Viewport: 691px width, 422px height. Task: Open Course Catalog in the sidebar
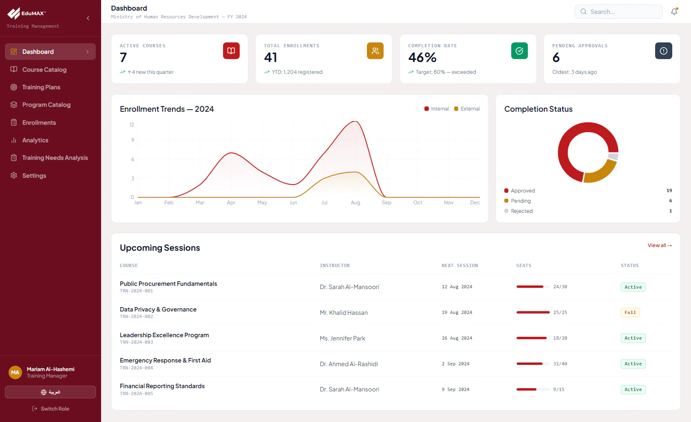click(50, 70)
